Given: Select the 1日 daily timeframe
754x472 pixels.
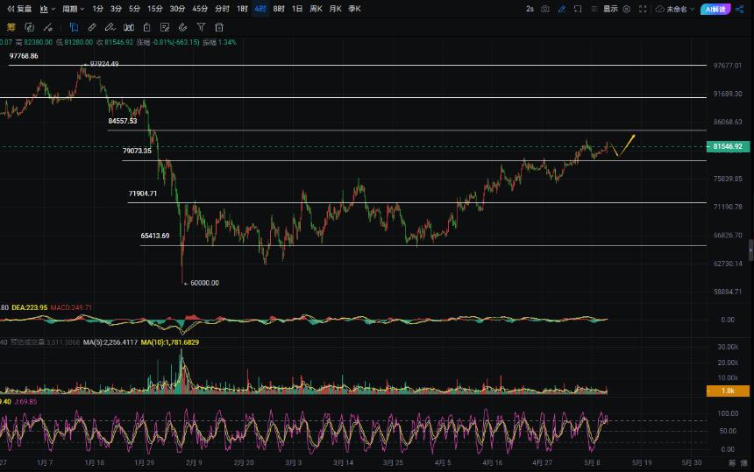Looking at the screenshot, I should [297, 9].
